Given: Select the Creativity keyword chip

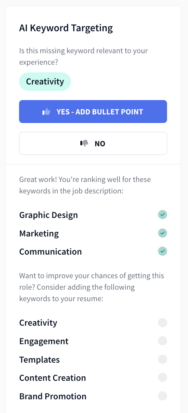Looking at the screenshot, I should 45,81.
